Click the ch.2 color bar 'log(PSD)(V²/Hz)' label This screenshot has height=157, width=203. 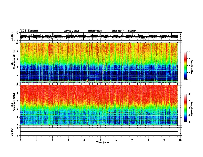click(192, 109)
